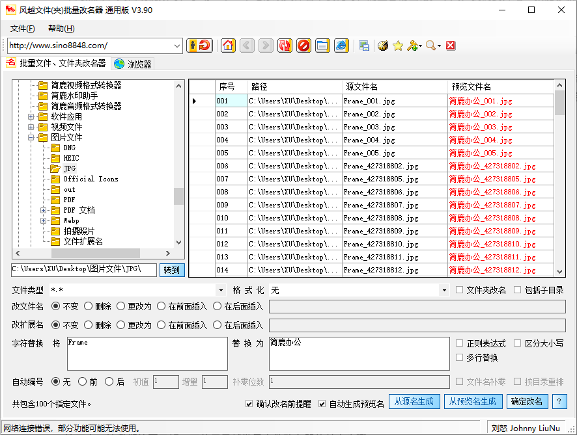Switch to the 浏览器 tab
Image resolution: width=577 pixels, height=435 pixels.
(x=133, y=64)
